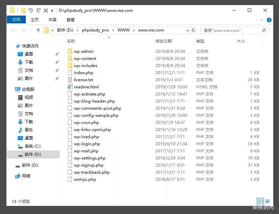Select the license.txt file icon
This screenshot has width=279, height=214.
(70, 80)
